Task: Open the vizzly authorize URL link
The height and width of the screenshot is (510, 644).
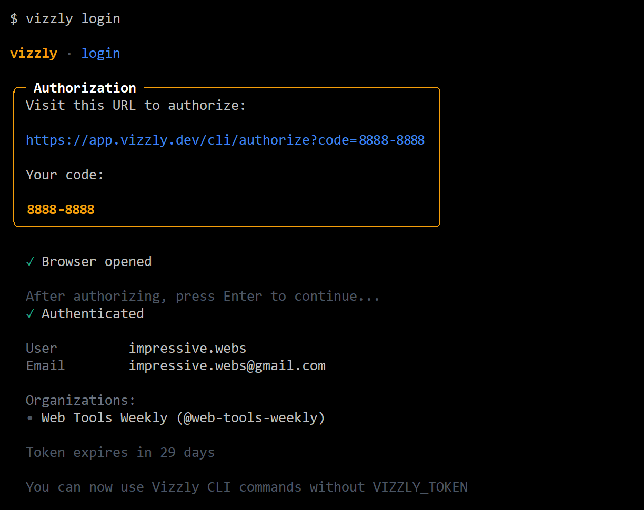Action: pyautogui.click(x=225, y=140)
